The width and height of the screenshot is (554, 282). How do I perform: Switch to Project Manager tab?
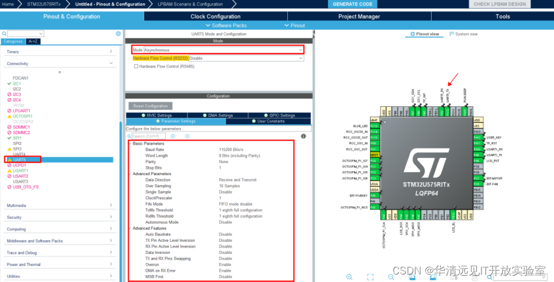(359, 17)
